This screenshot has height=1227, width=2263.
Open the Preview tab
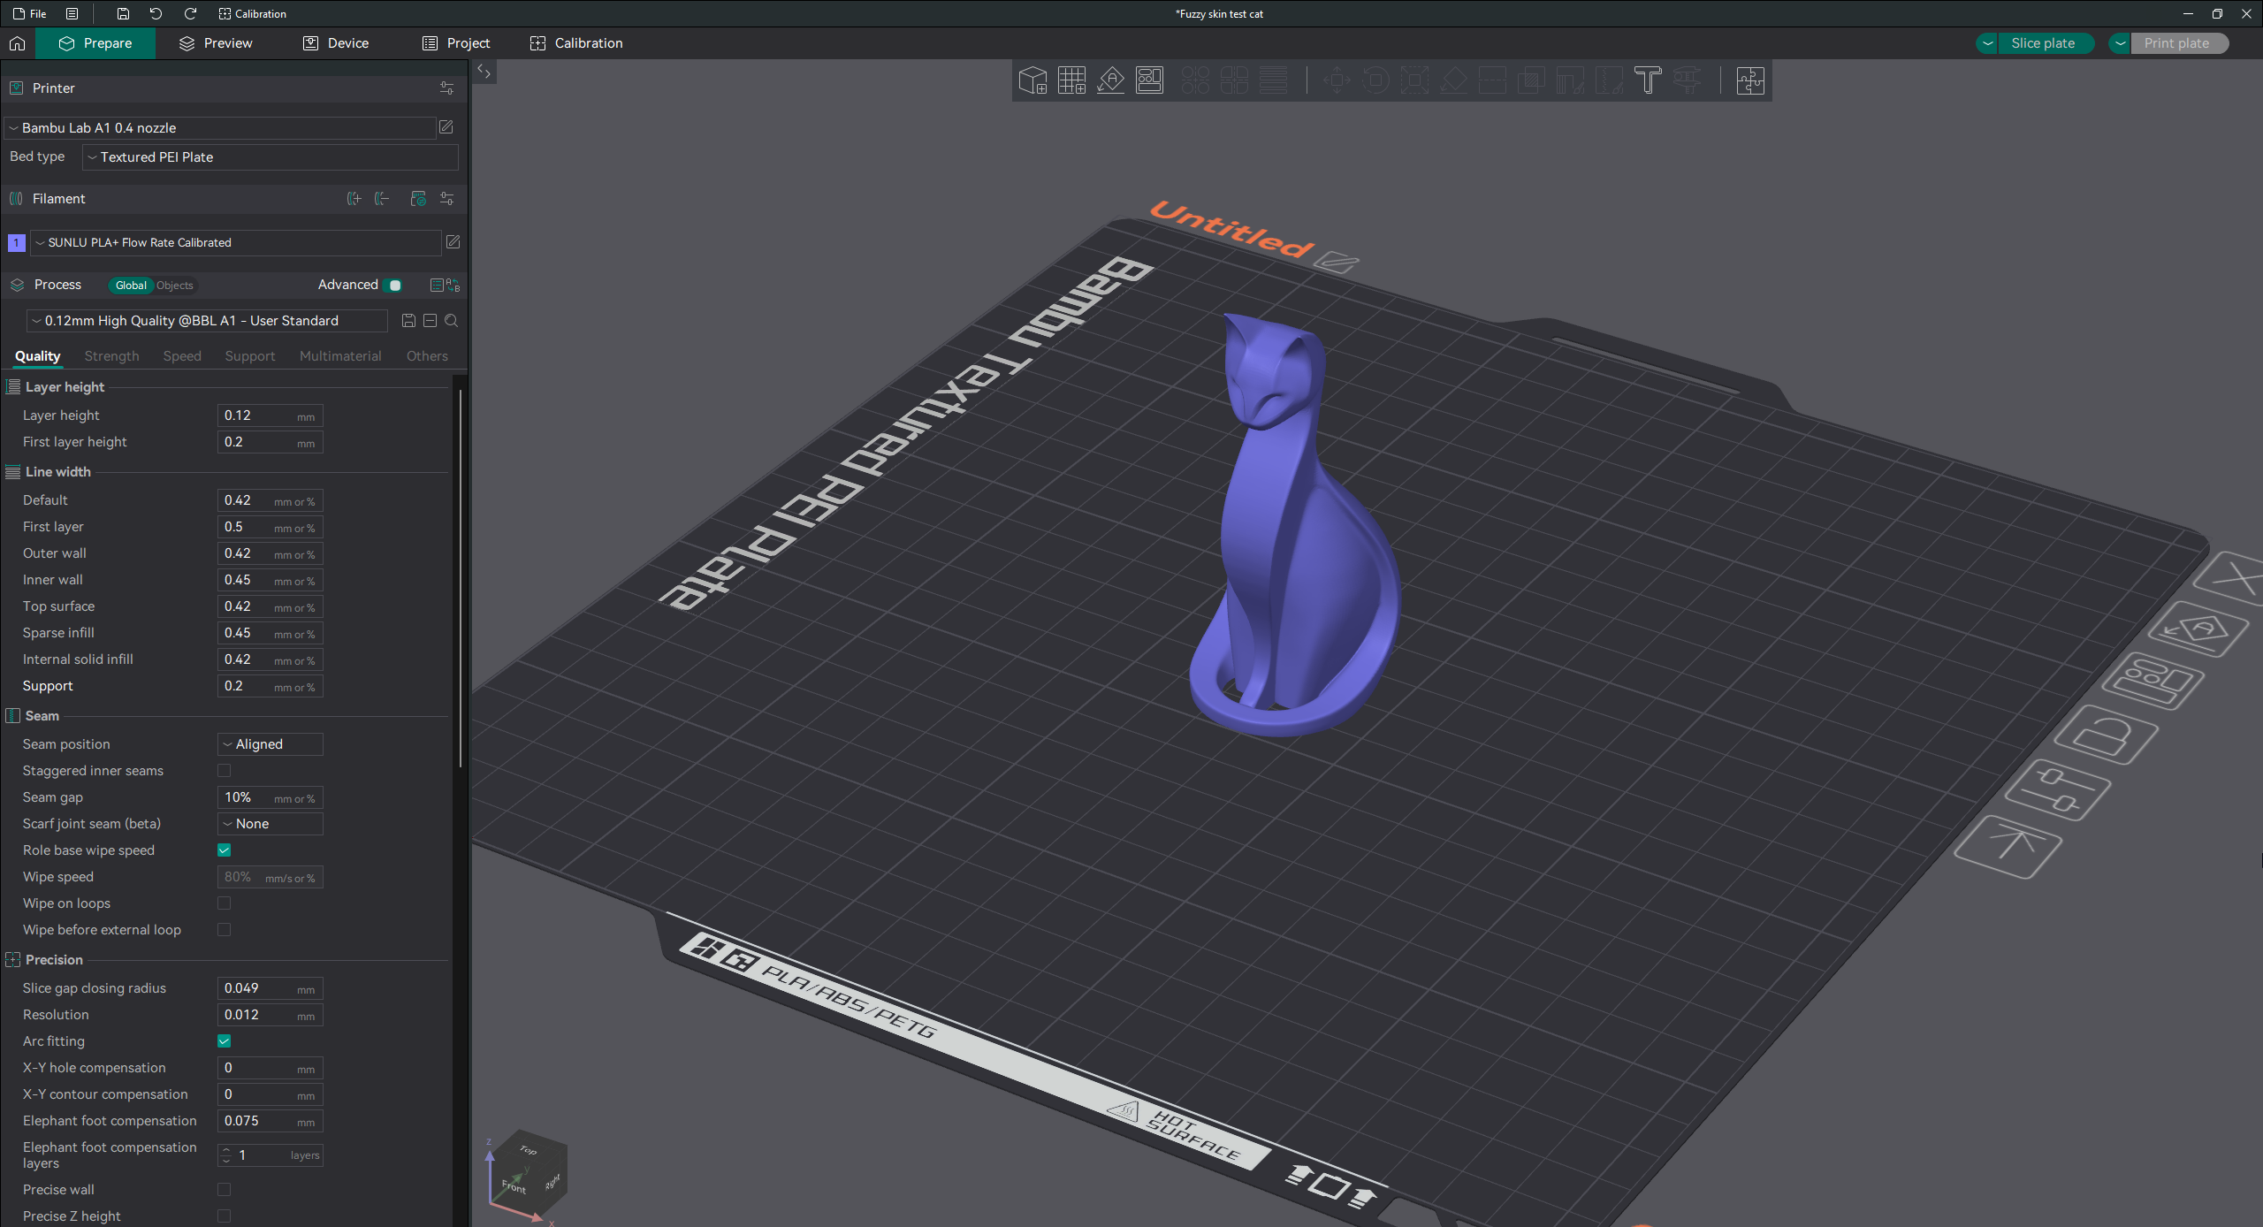click(216, 43)
